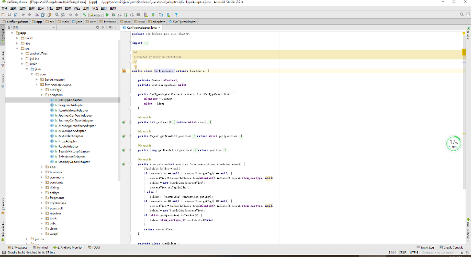Toggle the Terminal tool window button

(x=42, y=247)
